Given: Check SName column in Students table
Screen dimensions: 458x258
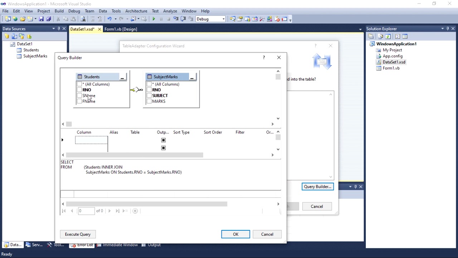Looking at the screenshot, I should point(79,96).
